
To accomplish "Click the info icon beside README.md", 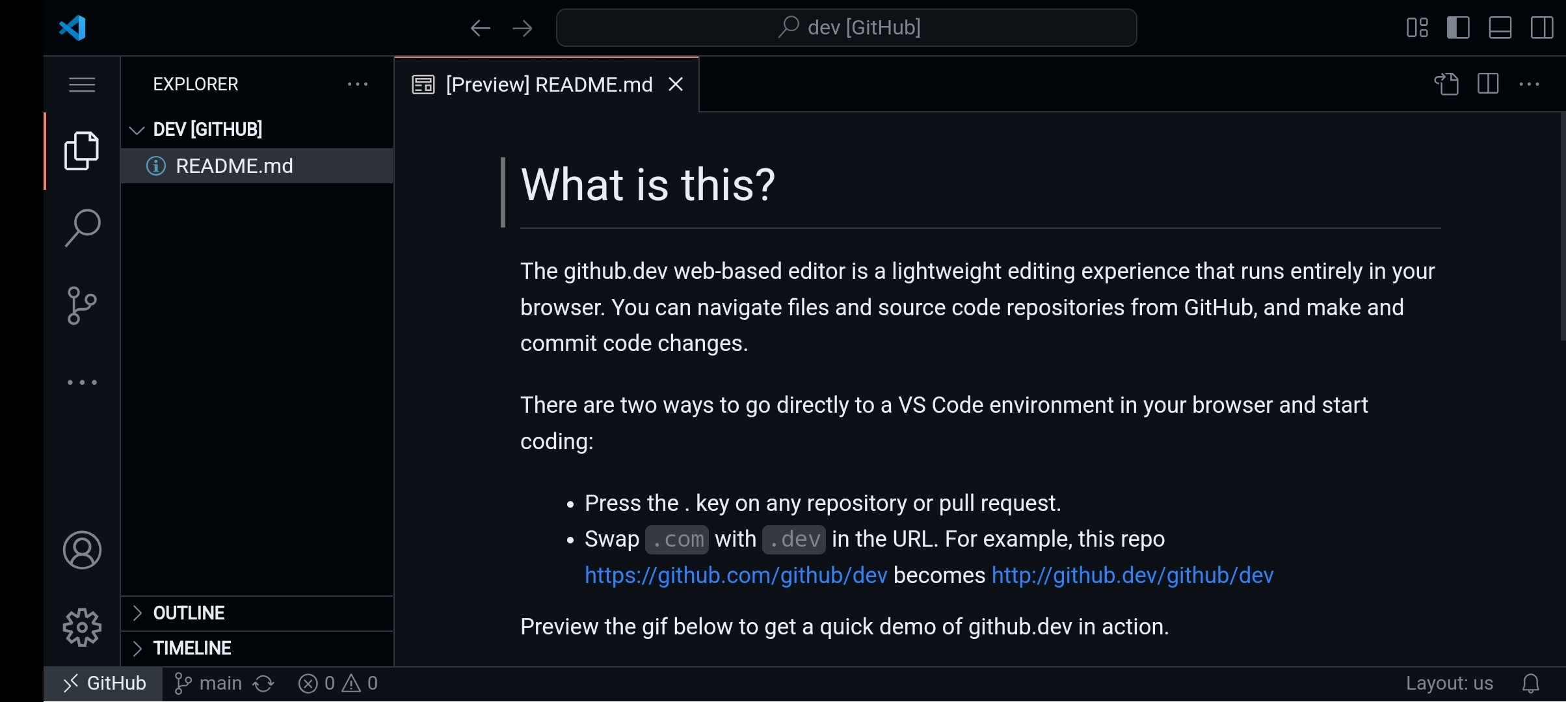I will [x=155, y=166].
